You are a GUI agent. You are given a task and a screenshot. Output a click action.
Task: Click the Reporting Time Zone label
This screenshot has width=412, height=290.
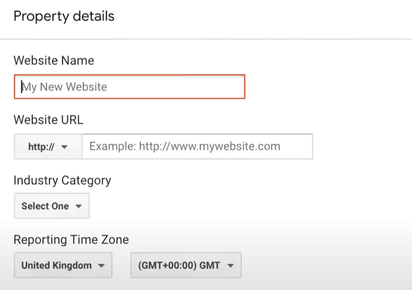pyautogui.click(x=71, y=239)
